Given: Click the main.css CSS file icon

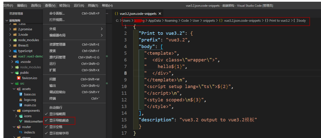Looking at the screenshot, I should click(21, 105).
